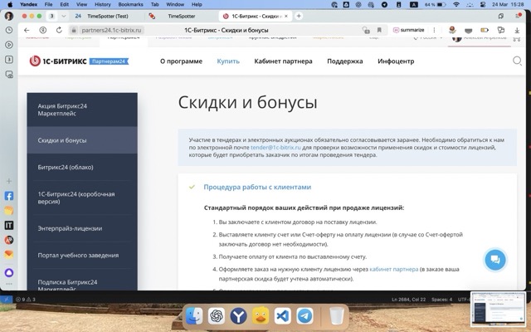The height and width of the screenshot is (332, 531).
Task: Open Yandex Browser from the Dock
Action: coord(238,316)
